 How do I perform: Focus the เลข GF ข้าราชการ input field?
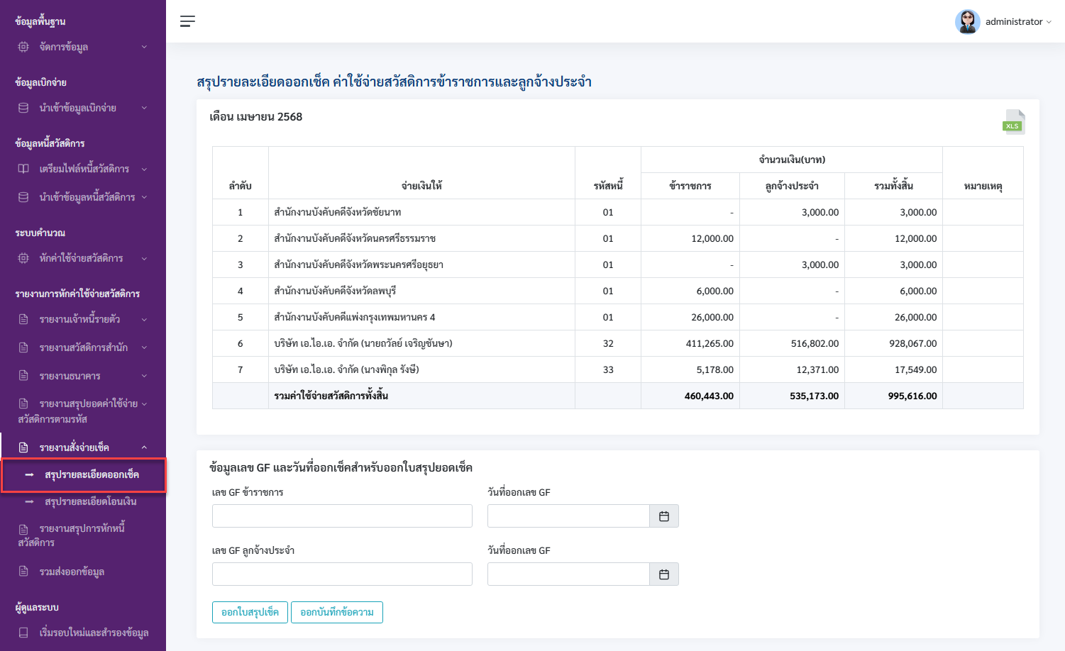[342, 516]
